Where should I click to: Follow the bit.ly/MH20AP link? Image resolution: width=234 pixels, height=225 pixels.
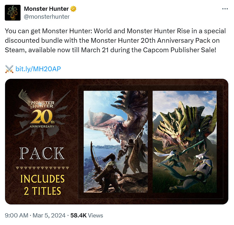coord(38,69)
